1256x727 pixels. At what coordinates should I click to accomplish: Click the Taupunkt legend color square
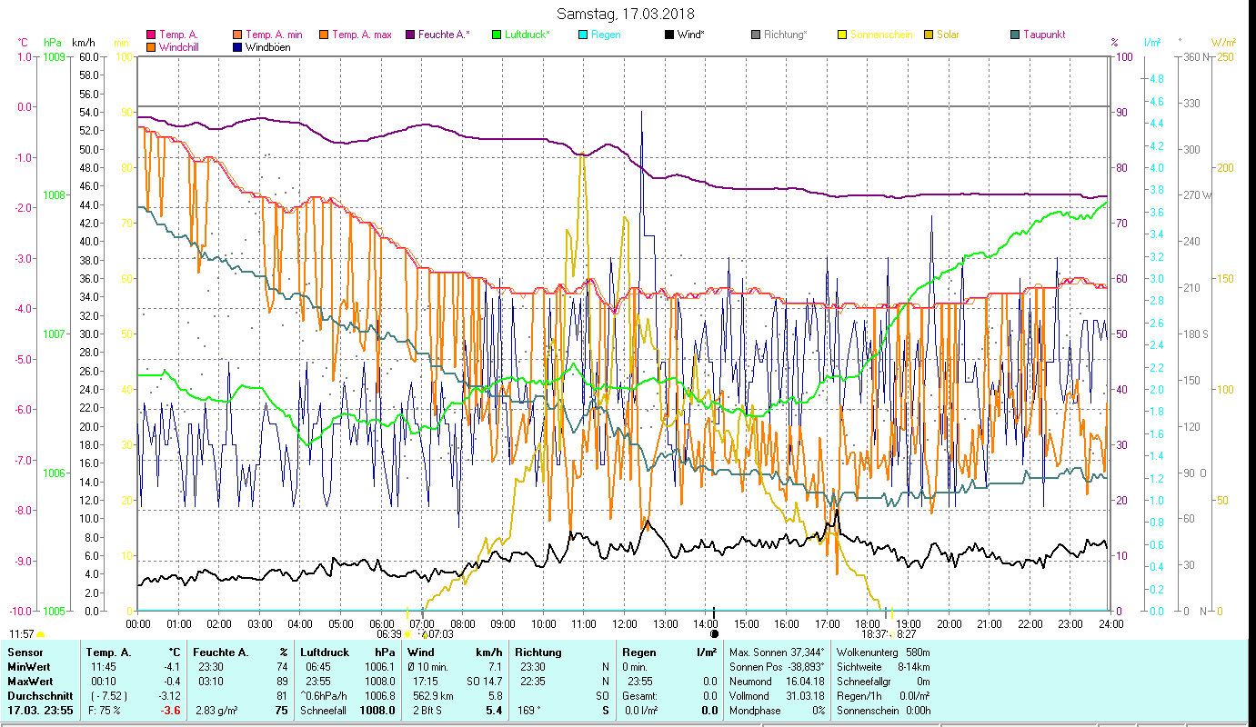(x=1016, y=35)
